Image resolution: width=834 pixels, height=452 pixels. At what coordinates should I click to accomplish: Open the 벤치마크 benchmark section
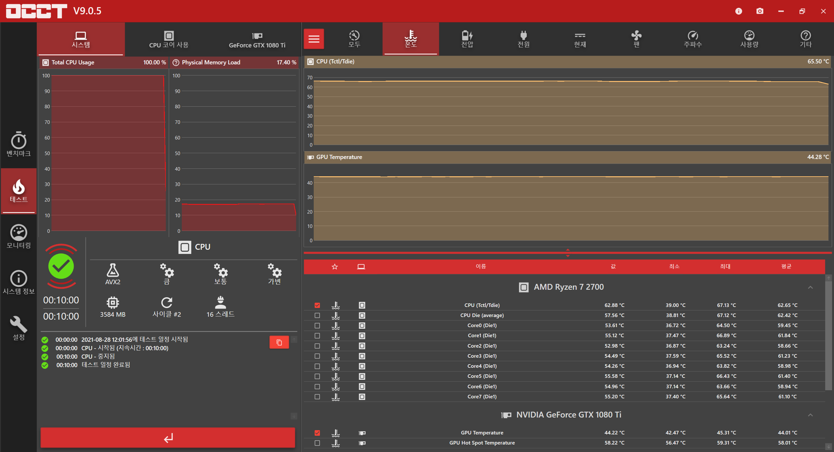(x=19, y=144)
